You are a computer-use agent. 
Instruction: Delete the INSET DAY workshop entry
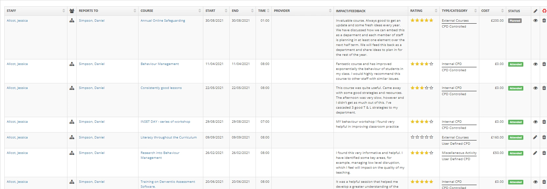[x=544, y=122]
